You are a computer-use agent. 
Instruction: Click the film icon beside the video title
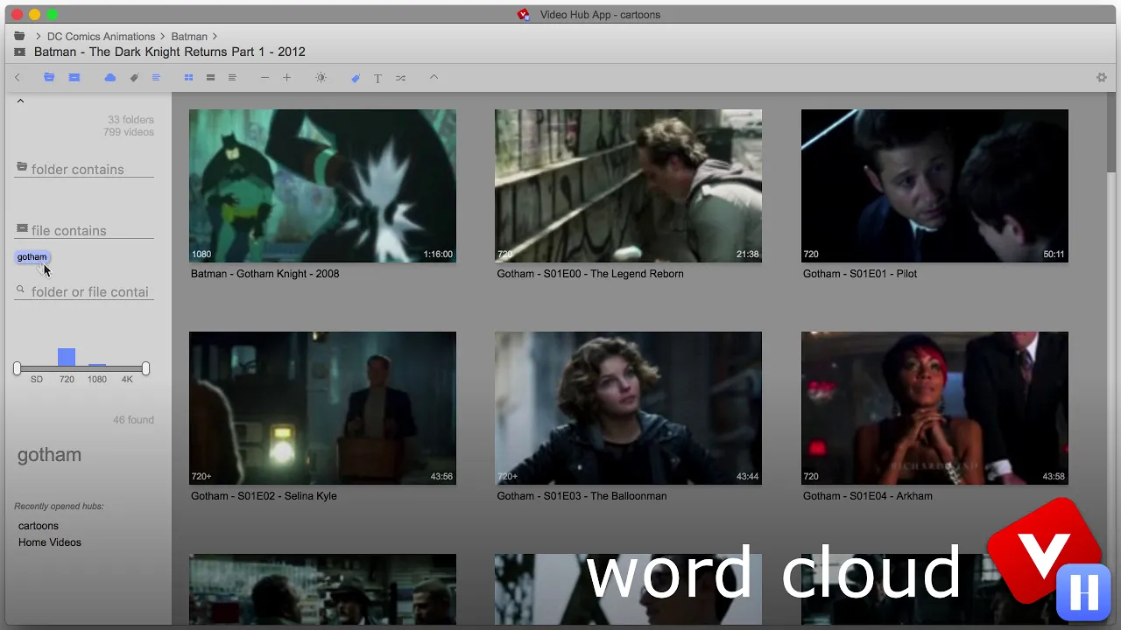(19, 52)
